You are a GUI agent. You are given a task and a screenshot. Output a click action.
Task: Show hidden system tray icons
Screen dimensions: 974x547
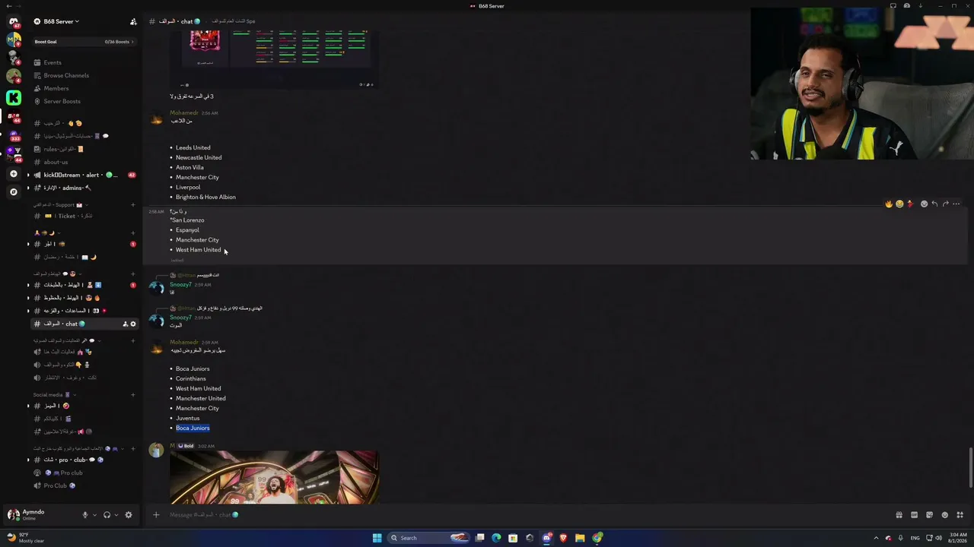coord(876,538)
